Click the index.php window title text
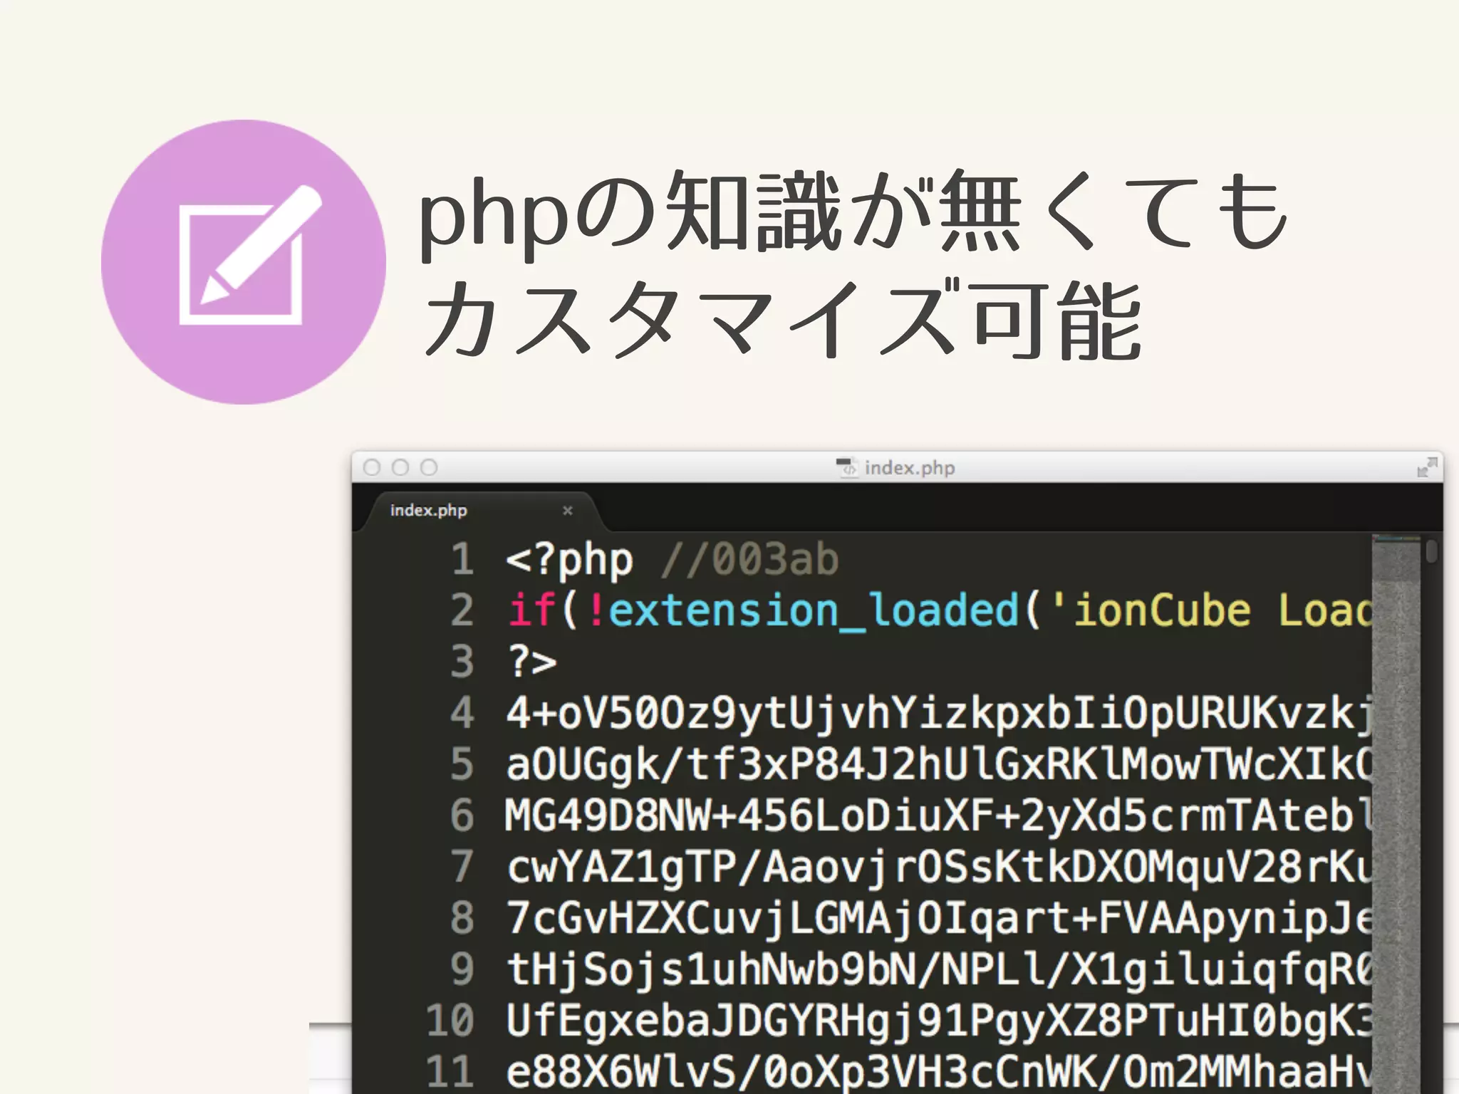The width and height of the screenshot is (1459, 1094). [910, 468]
